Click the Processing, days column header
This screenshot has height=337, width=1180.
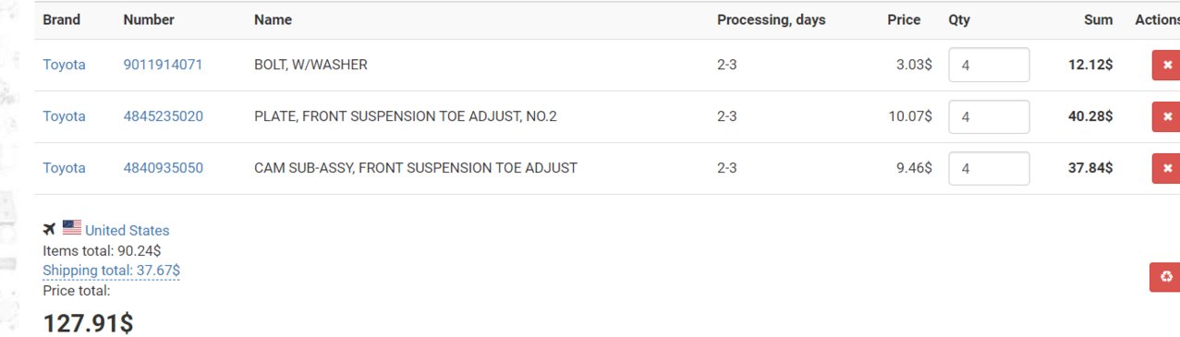click(772, 19)
